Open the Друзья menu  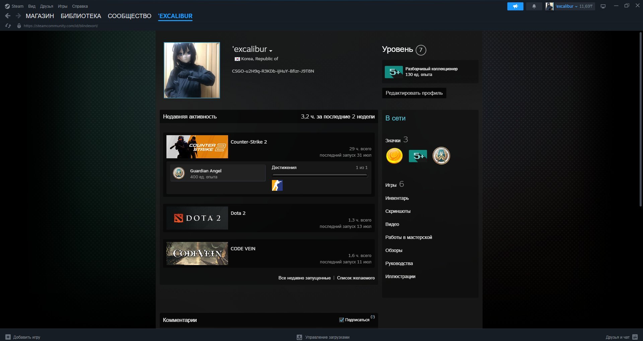click(47, 6)
